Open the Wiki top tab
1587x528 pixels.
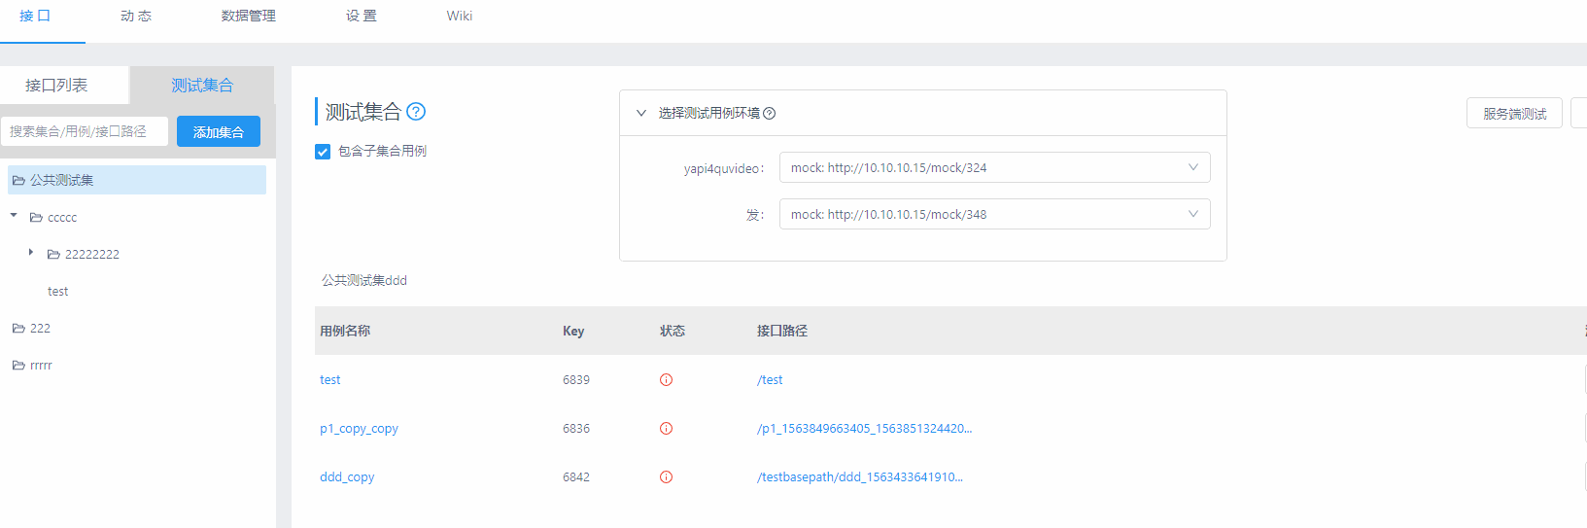[460, 17]
